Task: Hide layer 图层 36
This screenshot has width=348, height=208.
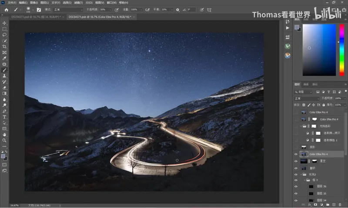Action: (296, 187)
